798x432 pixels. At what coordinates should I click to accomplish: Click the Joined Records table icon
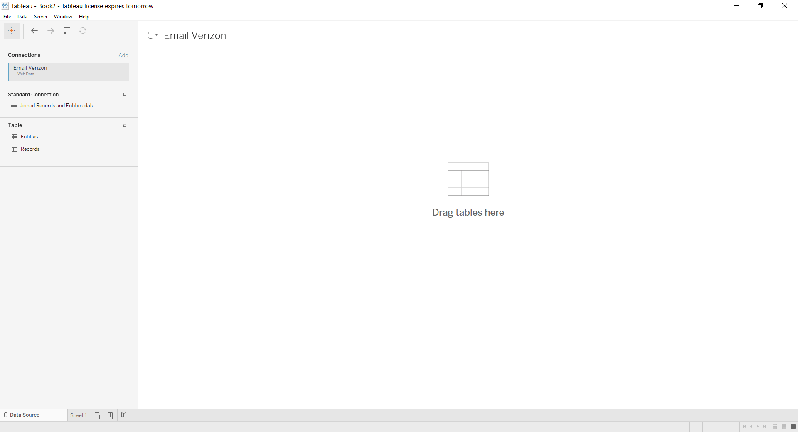[x=14, y=106]
